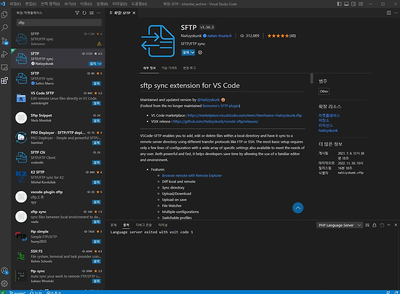This screenshot has height=294, width=400.
Task: Close the SFTP extension tab
Action: [x=134, y=13]
